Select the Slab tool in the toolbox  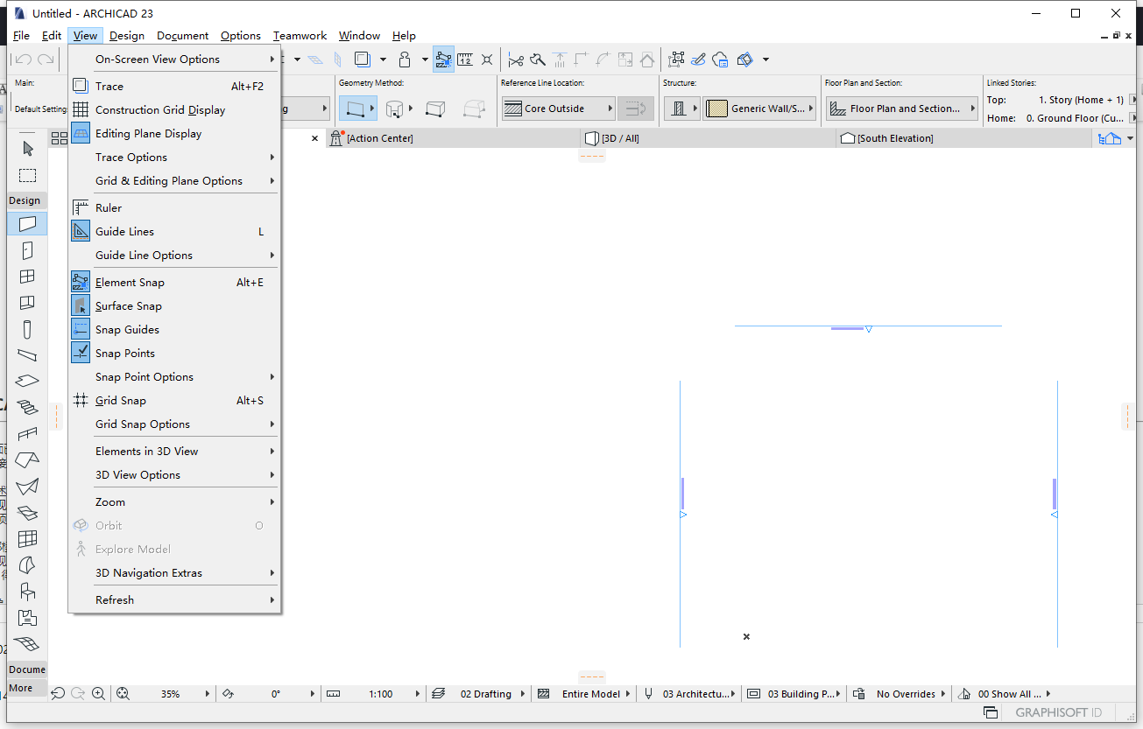coord(27,381)
